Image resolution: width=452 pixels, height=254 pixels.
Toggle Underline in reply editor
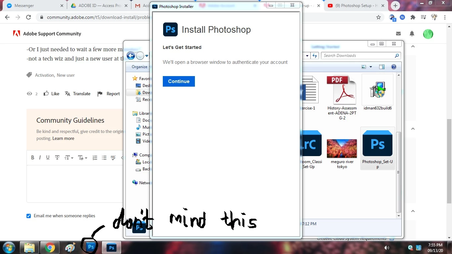coord(48,158)
